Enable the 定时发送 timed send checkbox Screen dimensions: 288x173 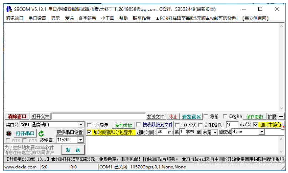click(x=201, y=125)
